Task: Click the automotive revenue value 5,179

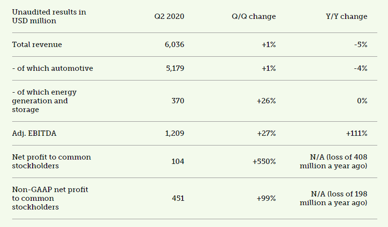Action: 174,68
